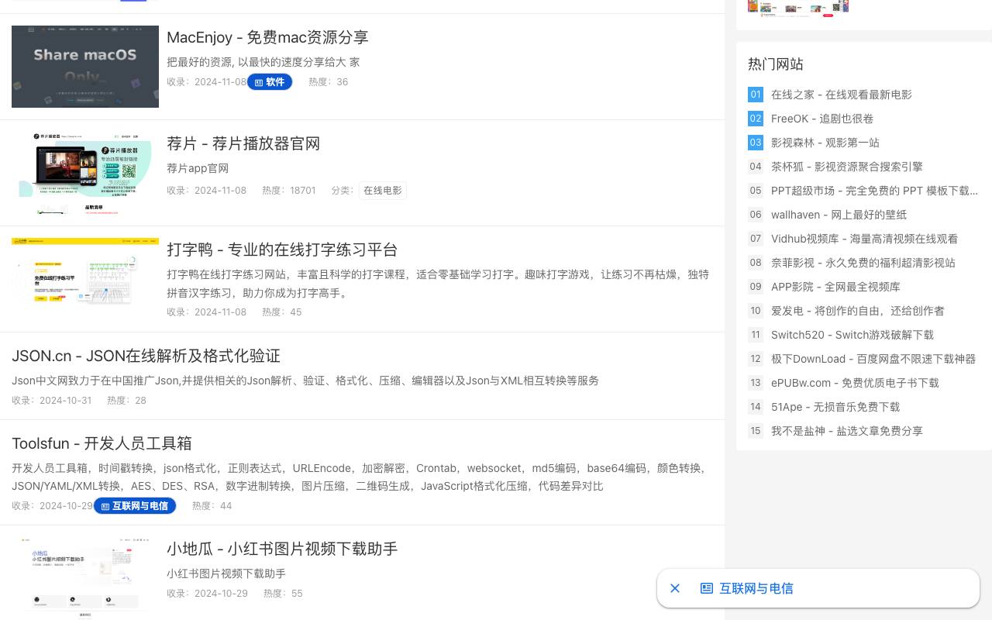The width and height of the screenshot is (992, 620).
Task: Open 爱发电 - 将创作的自由，还给创作者
Action: 858,311
